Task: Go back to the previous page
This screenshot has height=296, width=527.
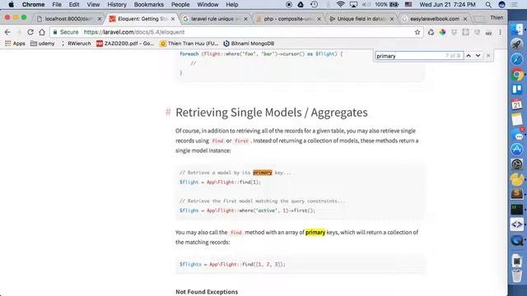Action: (7, 32)
